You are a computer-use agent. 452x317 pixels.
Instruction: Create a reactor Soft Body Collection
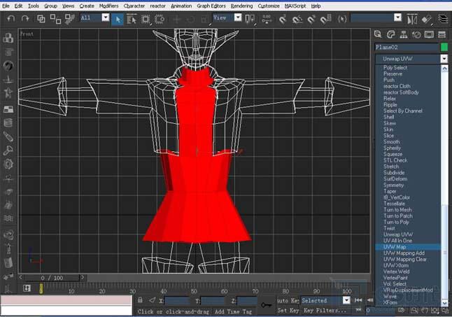(x=8, y=66)
